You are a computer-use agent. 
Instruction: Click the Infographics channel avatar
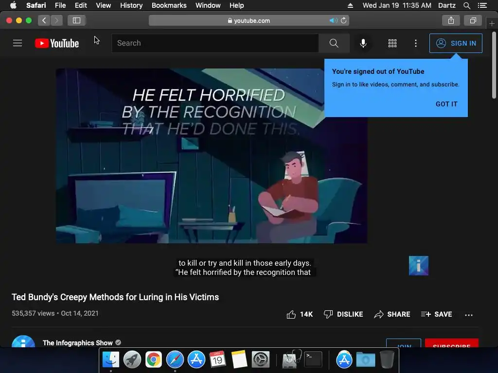pyautogui.click(x=23, y=342)
